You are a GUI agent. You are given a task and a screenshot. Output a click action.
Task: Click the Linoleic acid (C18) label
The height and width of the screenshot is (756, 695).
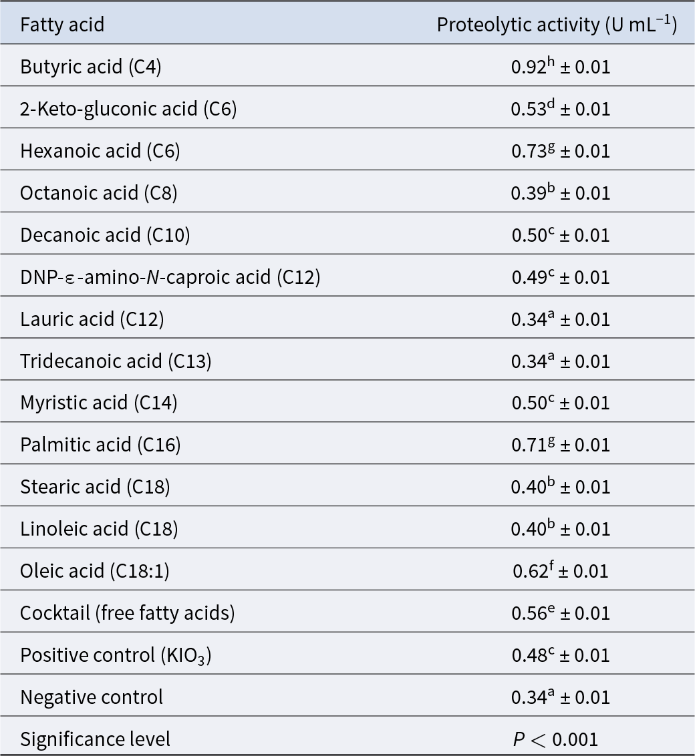[x=99, y=529]
